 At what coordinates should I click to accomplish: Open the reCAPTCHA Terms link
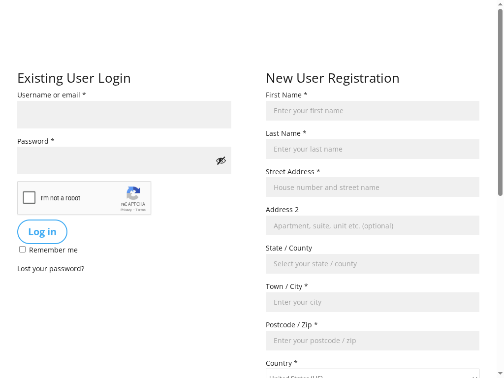tap(141, 210)
